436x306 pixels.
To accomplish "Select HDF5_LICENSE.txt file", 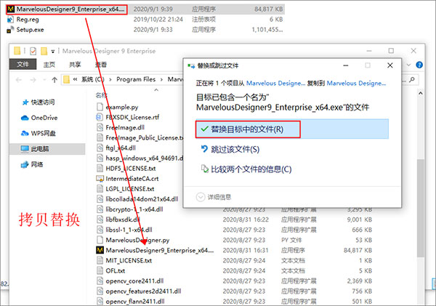I will 131,169.
